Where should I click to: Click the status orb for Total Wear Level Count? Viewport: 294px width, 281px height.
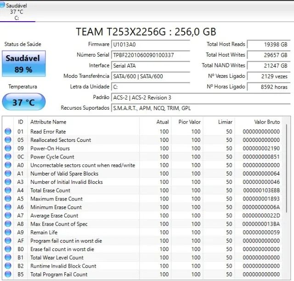click(8, 258)
